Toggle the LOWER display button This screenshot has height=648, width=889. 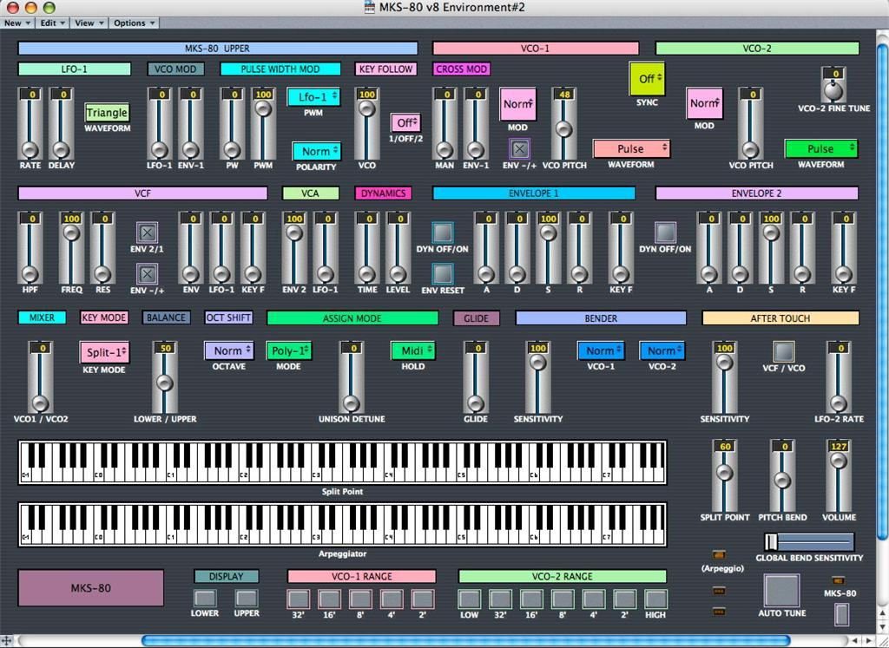[x=205, y=599]
